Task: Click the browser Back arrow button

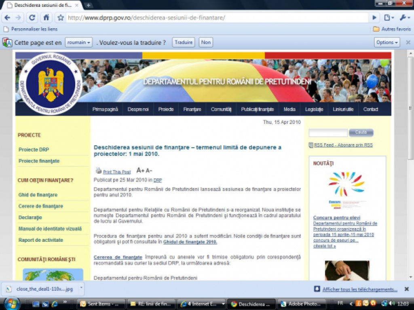Action: click(7, 18)
